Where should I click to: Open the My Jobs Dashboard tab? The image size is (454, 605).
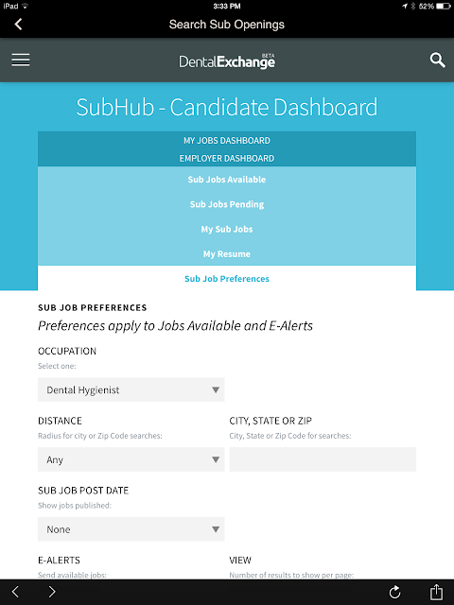227,141
